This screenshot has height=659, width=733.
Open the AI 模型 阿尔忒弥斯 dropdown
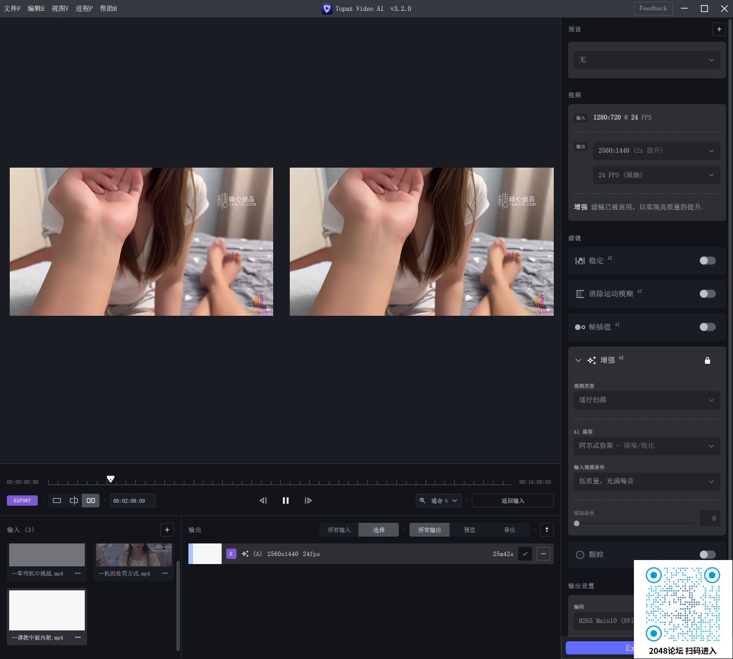tap(647, 446)
